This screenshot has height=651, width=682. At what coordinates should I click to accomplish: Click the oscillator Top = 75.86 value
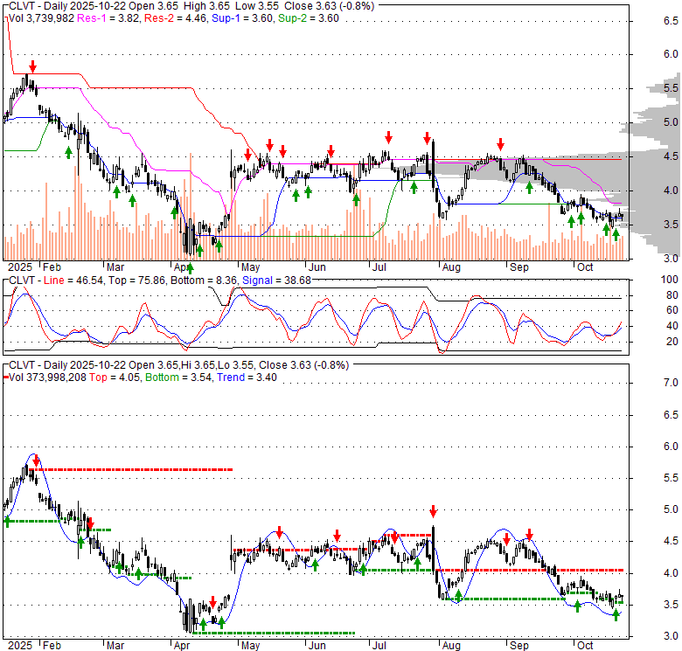pyautogui.click(x=136, y=280)
